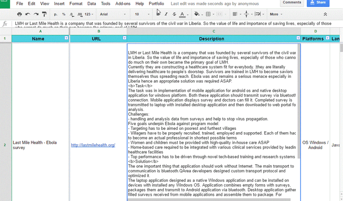Select column D header
Viewport: 343px width, 201px height.
(315, 31)
